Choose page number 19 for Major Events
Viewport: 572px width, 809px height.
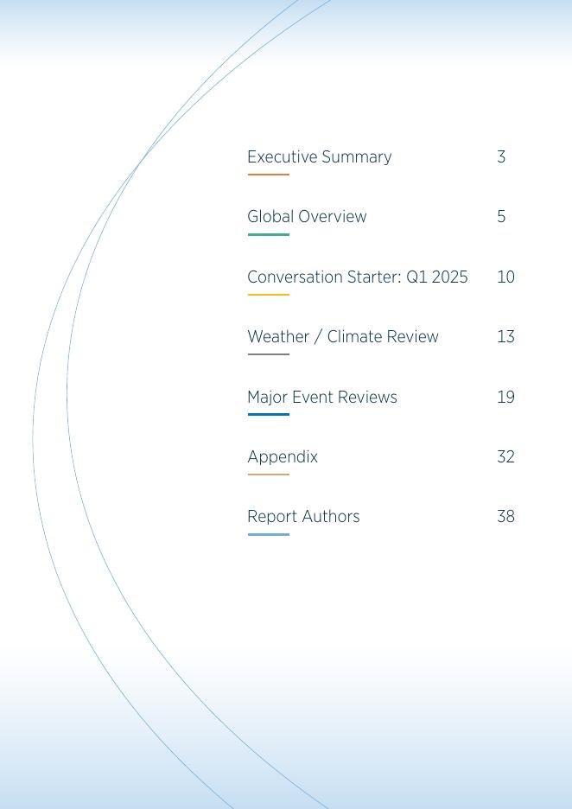(x=505, y=398)
